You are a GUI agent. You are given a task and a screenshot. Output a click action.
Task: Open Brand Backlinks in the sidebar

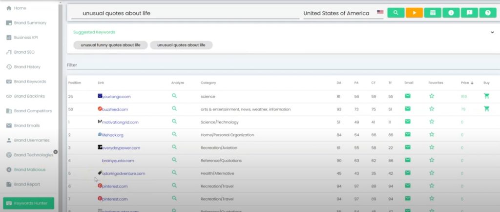pyautogui.click(x=30, y=96)
